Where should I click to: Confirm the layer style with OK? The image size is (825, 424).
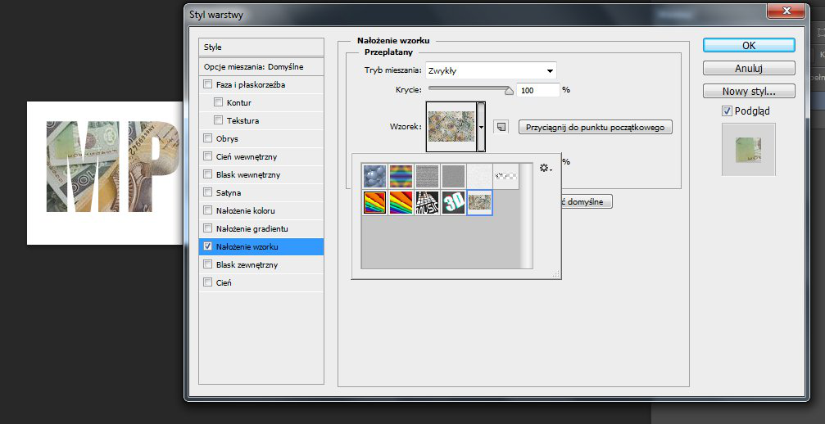(x=749, y=46)
